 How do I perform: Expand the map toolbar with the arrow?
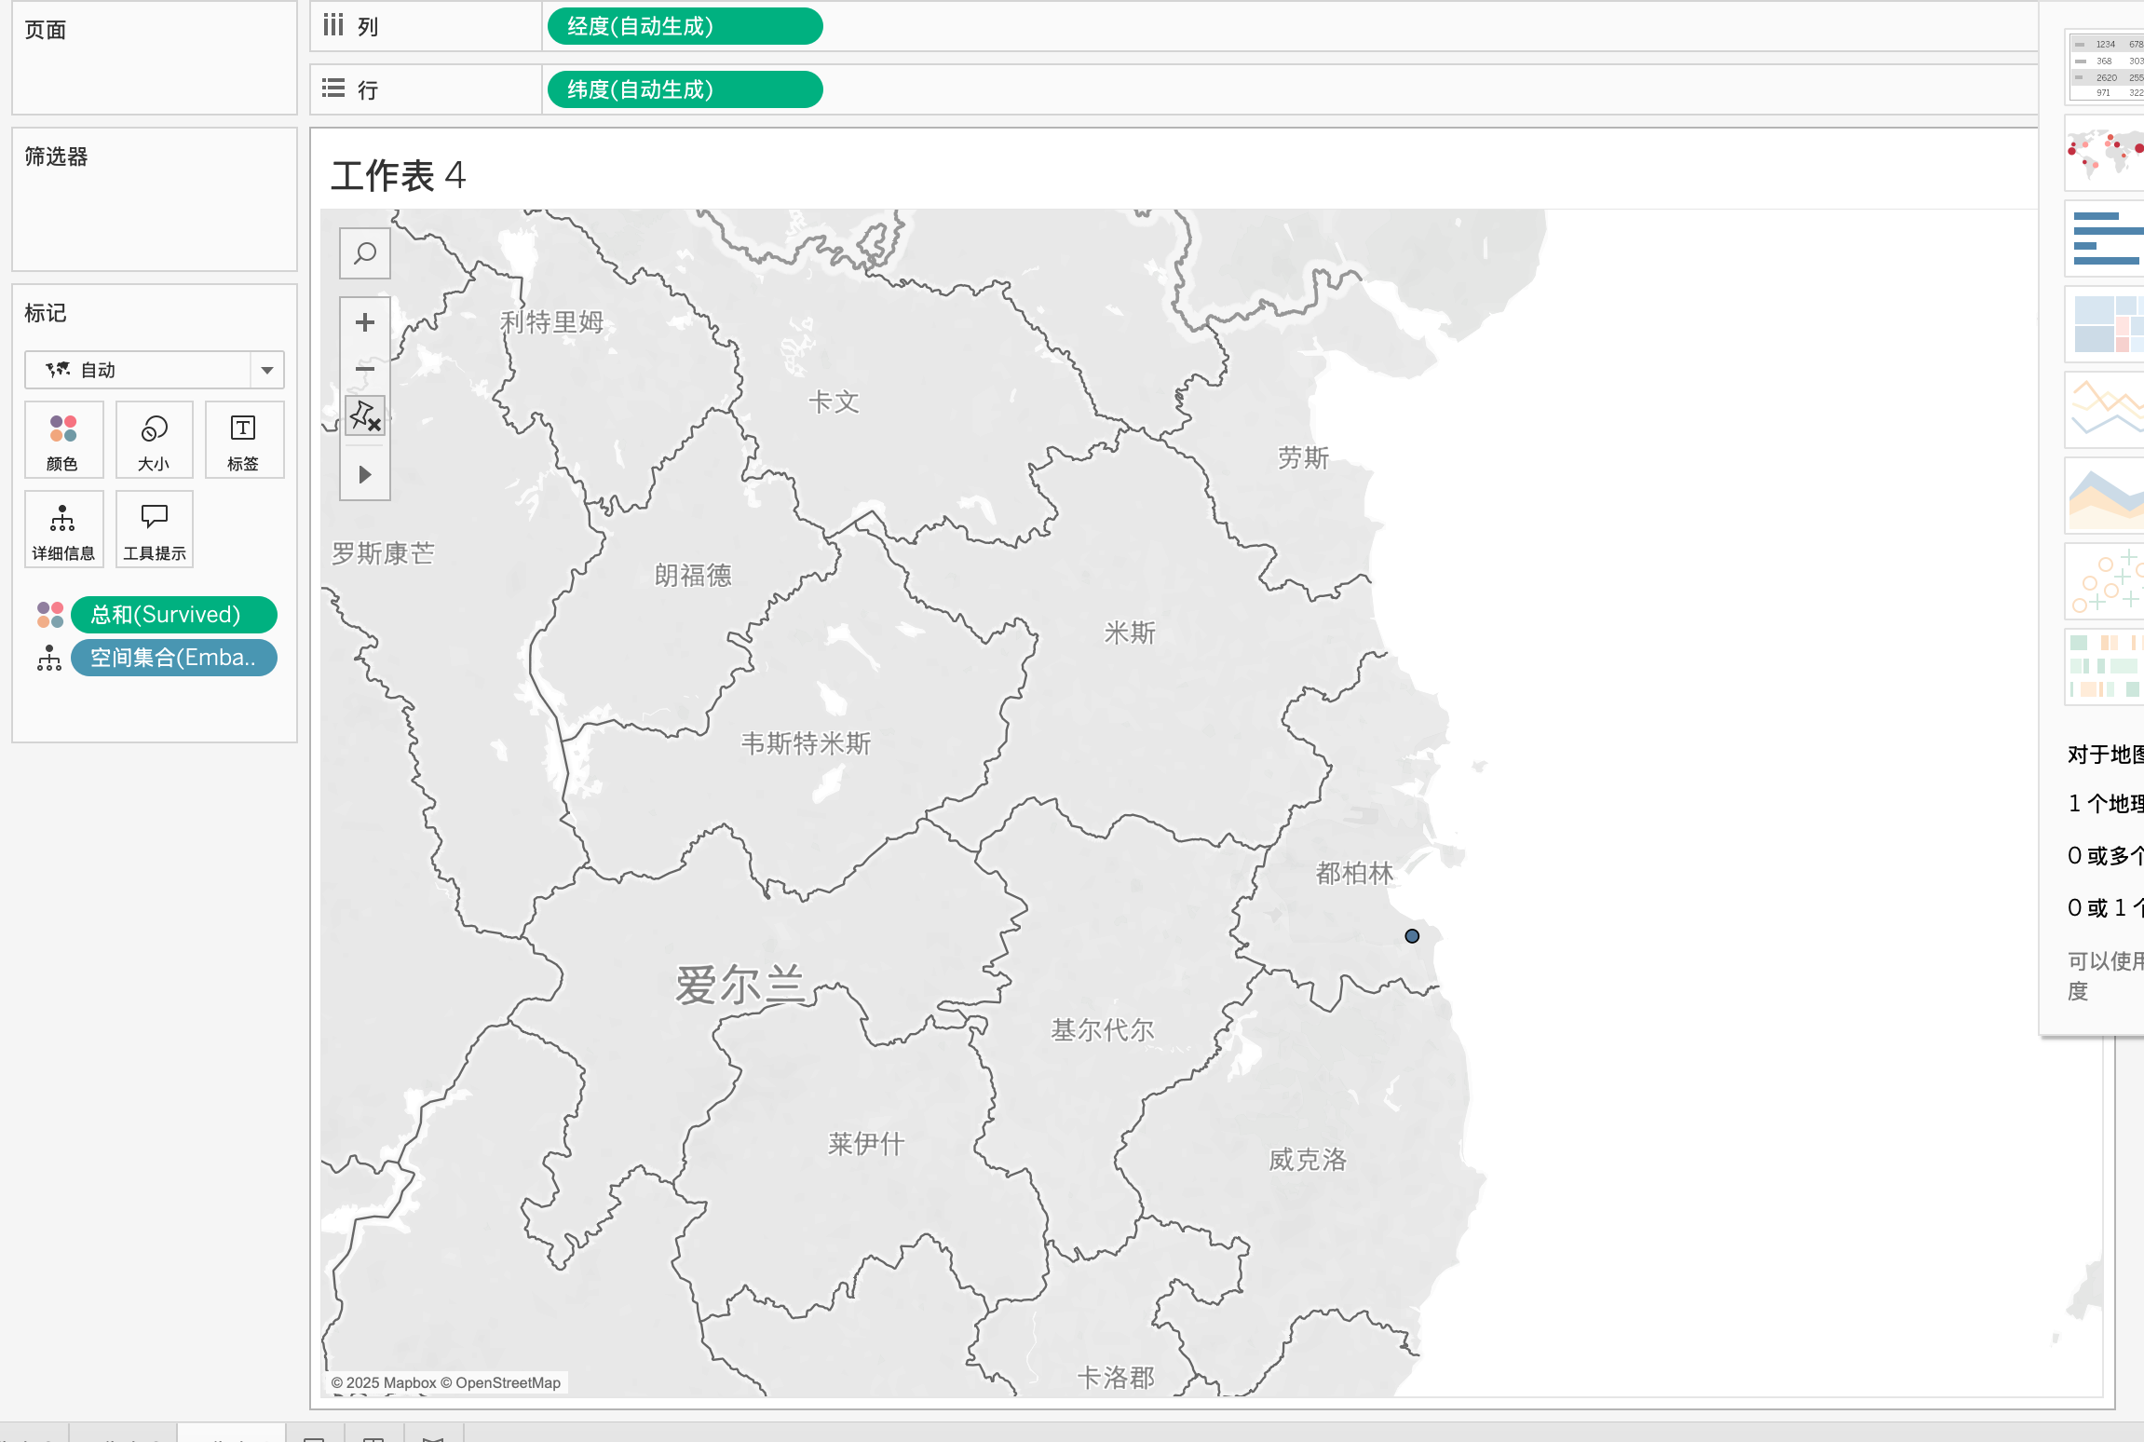(x=364, y=475)
